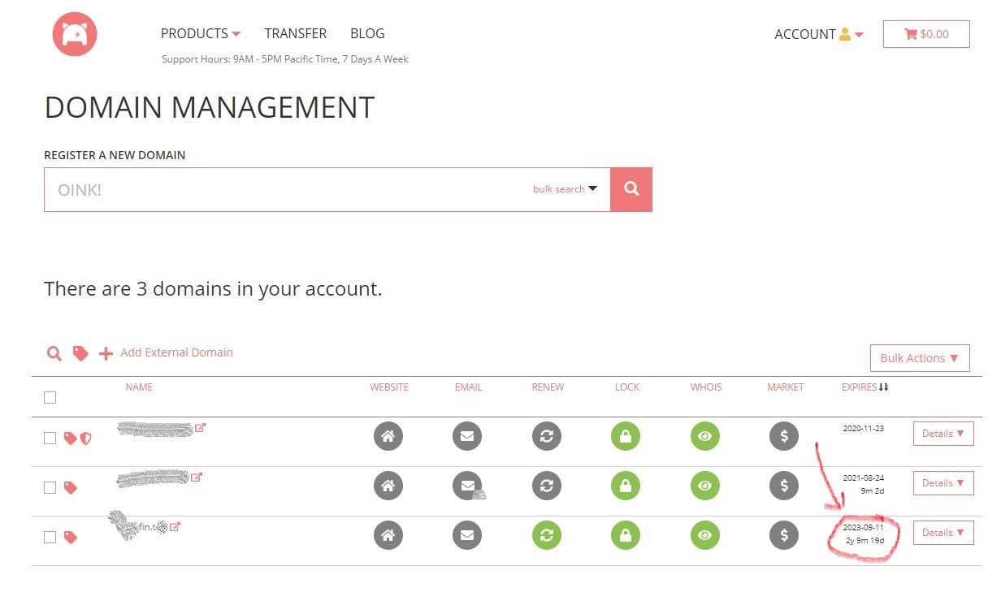Click the 2020-11-23 expiry date text

tap(863, 428)
